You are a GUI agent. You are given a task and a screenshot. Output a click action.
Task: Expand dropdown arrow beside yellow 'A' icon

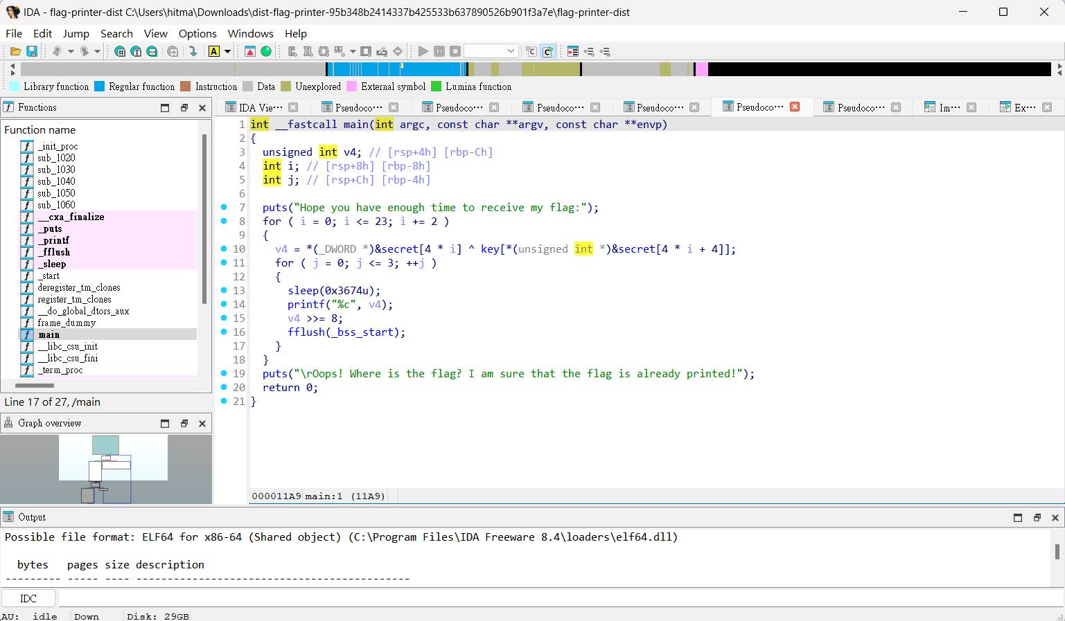[x=227, y=51]
